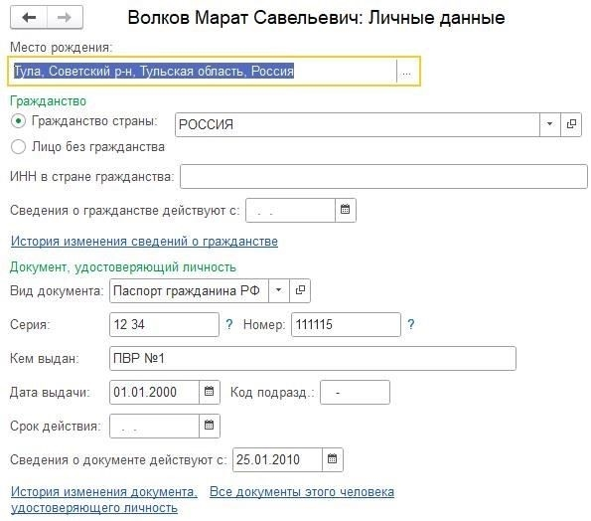The image size is (591, 521).
Task: Open the РОССИЯ country record with open-form icon
Action: coord(571,124)
